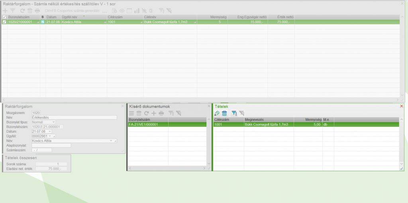Close the Tételek panel
This screenshot has height=203, width=408.
pos(401,106)
